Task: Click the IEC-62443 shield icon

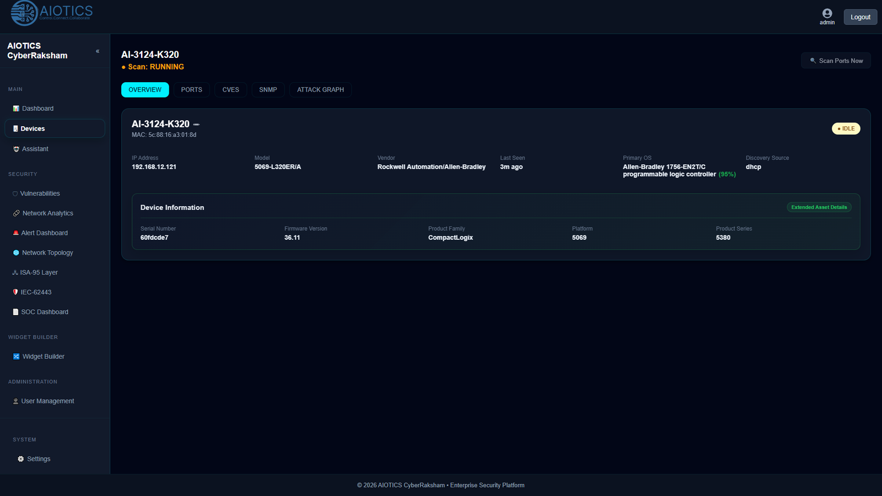Action: coord(15,292)
